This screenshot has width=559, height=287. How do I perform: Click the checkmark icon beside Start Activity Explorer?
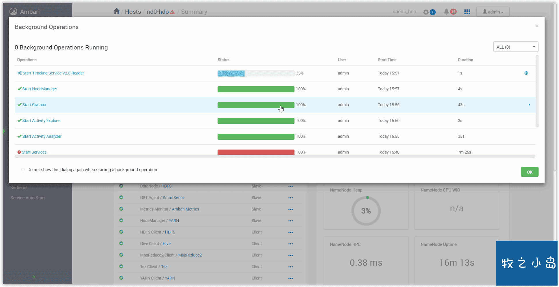[x=19, y=120]
